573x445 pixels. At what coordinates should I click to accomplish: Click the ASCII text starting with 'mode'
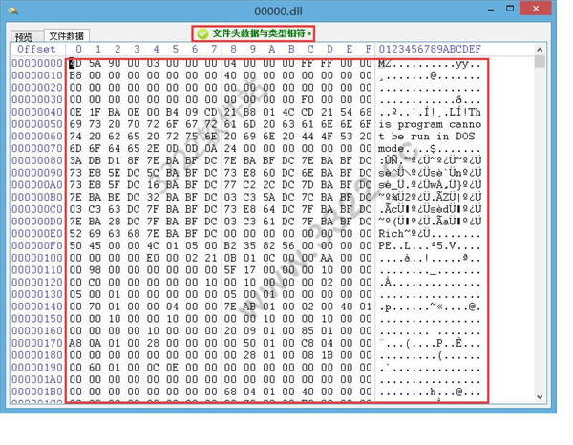pyautogui.click(x=430, y=149)
